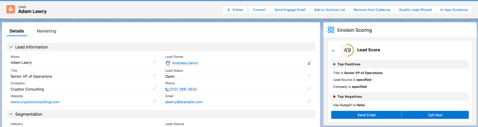Call the (312) 288-3632 phone link
The height and width of the screenshot is (127, 478).
click(x=183, y=89)
